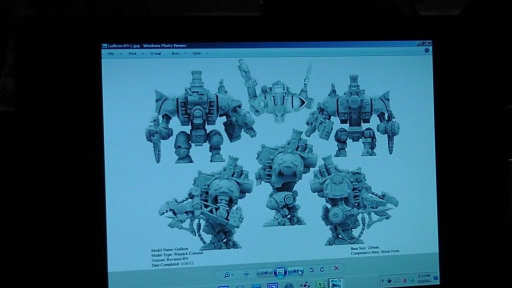Image resolution: width=512 pixels, height=288 pixels.
Task: Open the File menu
Action: tap(111, 53)
